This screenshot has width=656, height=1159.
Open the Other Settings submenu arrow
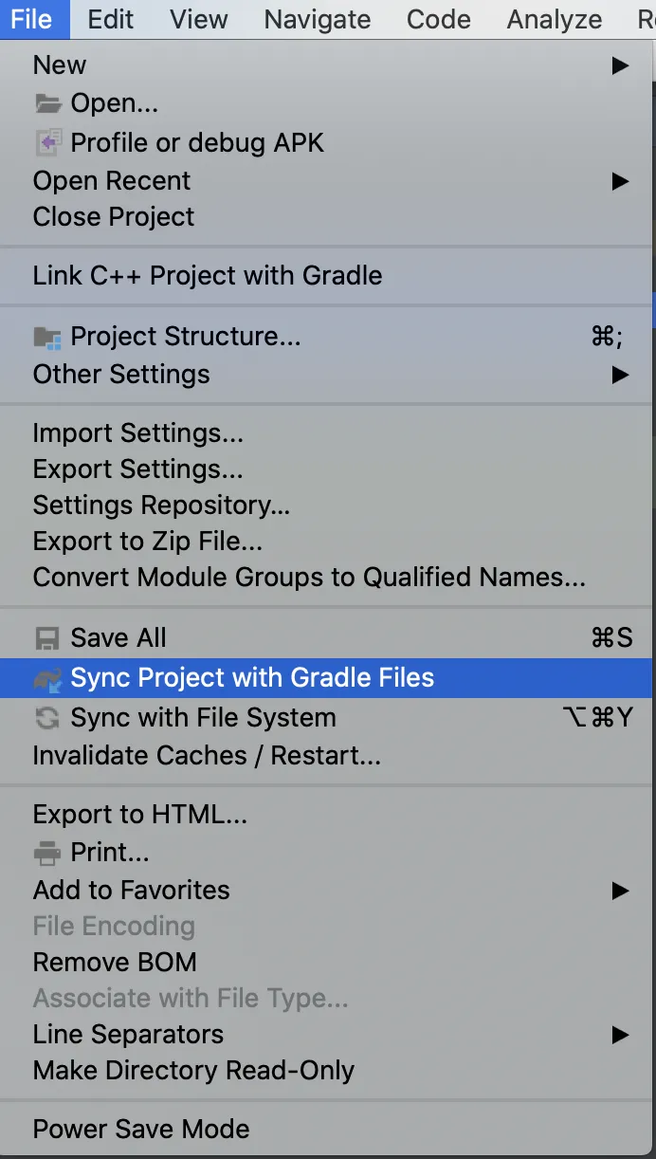coord(620,375)
